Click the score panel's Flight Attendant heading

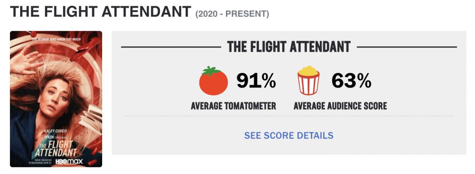point(289,47)
